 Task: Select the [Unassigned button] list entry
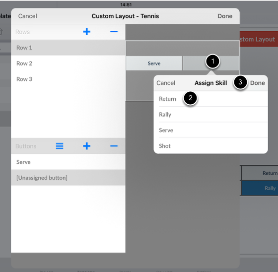69,178
